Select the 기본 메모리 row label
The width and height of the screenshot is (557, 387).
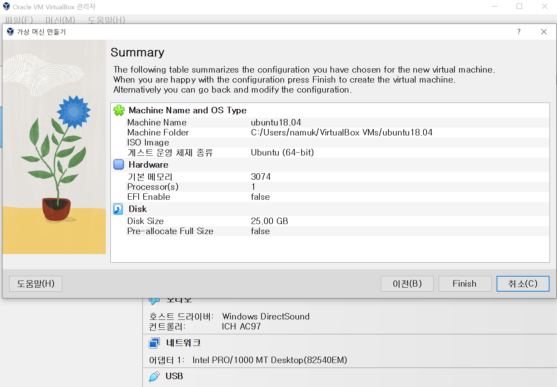pyautogui.click(x=150, y=177)
